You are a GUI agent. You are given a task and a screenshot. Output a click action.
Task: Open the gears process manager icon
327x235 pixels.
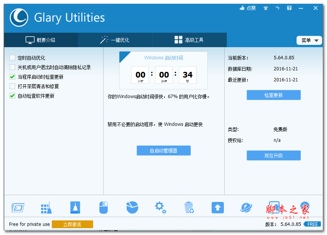click(160, 208)
